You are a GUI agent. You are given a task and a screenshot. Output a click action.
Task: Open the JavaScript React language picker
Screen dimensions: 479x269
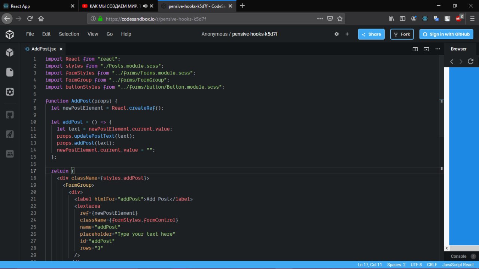(x=458, y=265)
